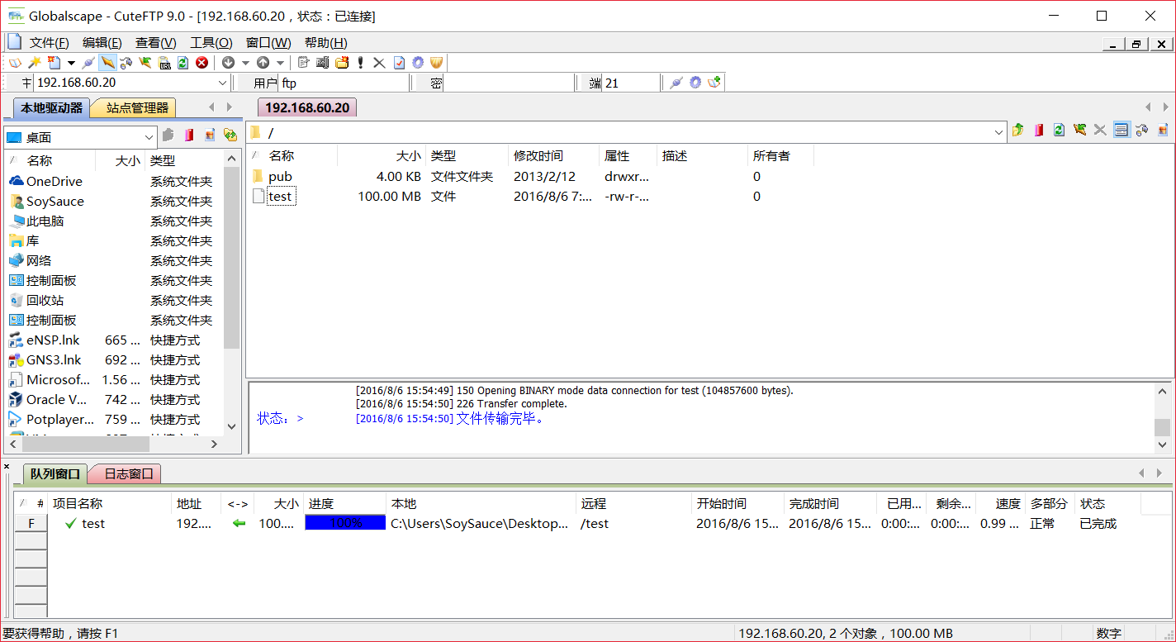Screen dimensions: 1176x642
Task: Sort the queue by the 状态 column header
Action: click(1109, 503)
